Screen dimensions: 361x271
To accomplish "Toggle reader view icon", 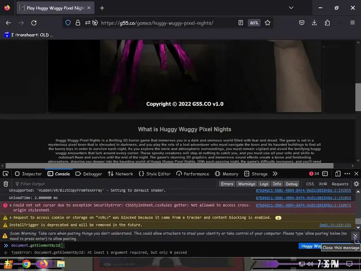I will coord(240,23).
